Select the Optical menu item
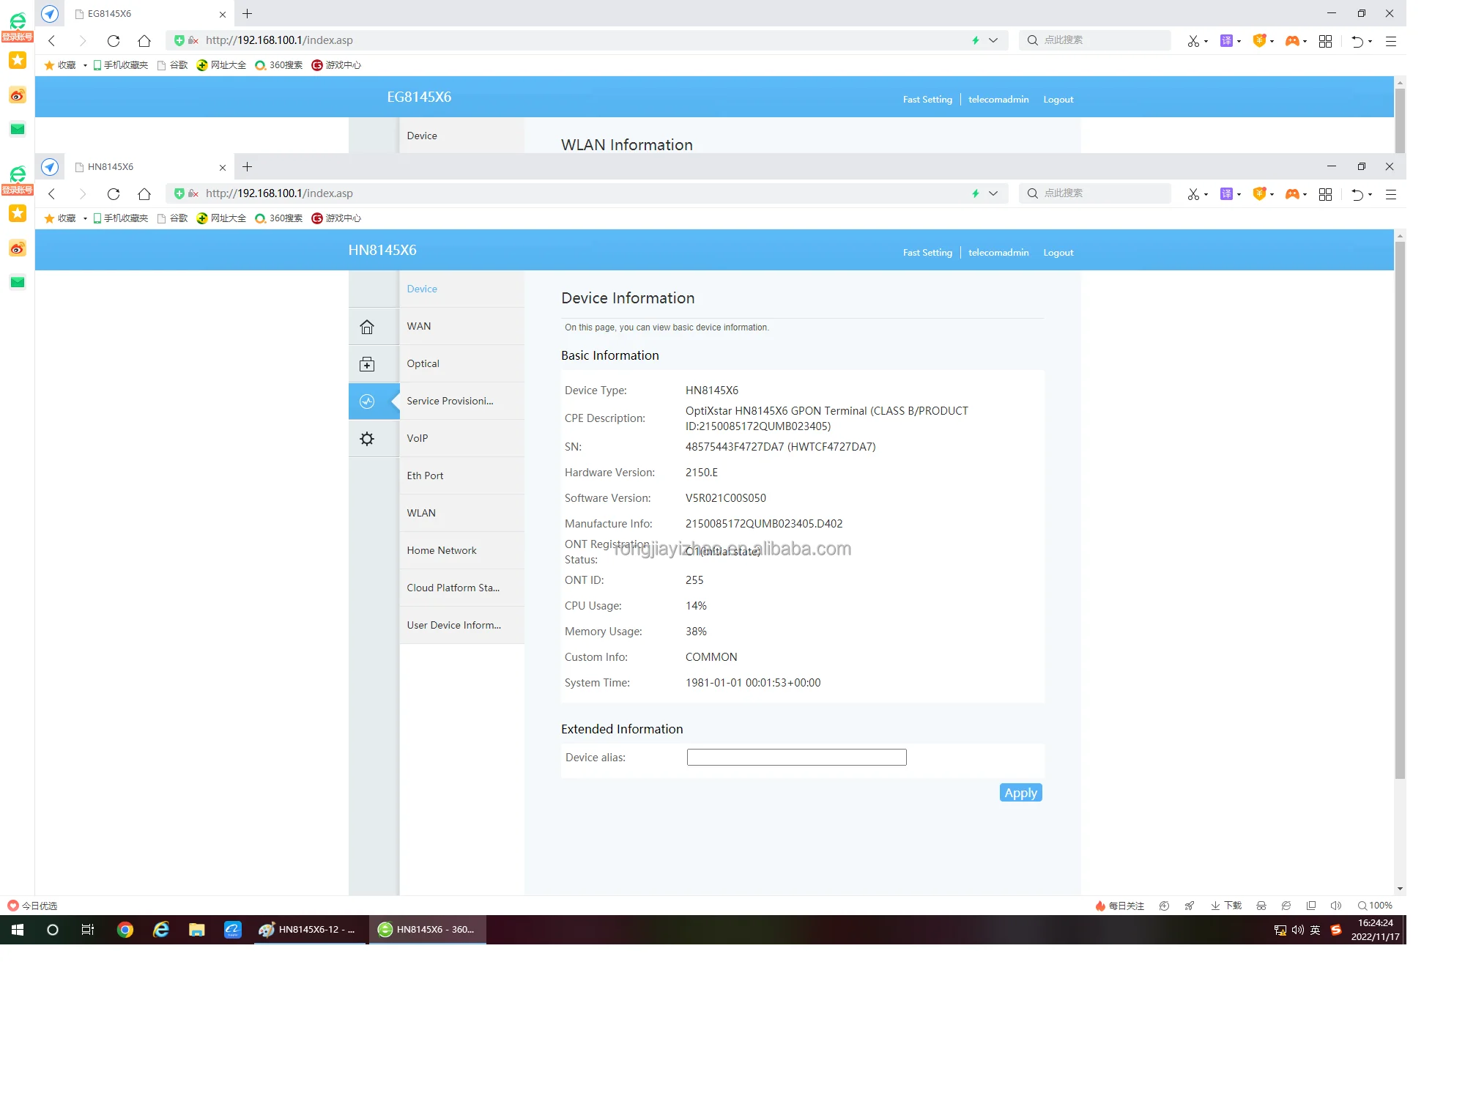This screenshot has height=1099, width=1465. 423,363
